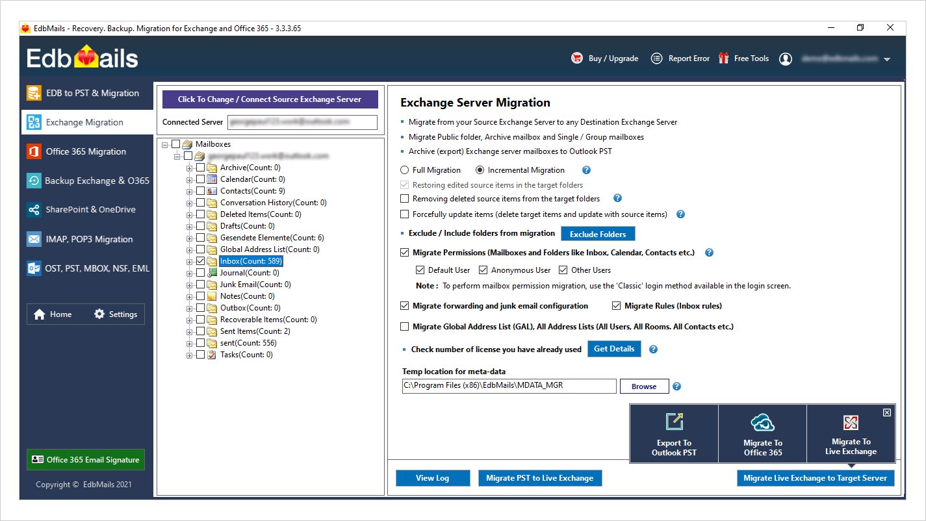Open help for Migrate Permissions
This screenshot has height=521, width=926.
[x=709, y=253]
